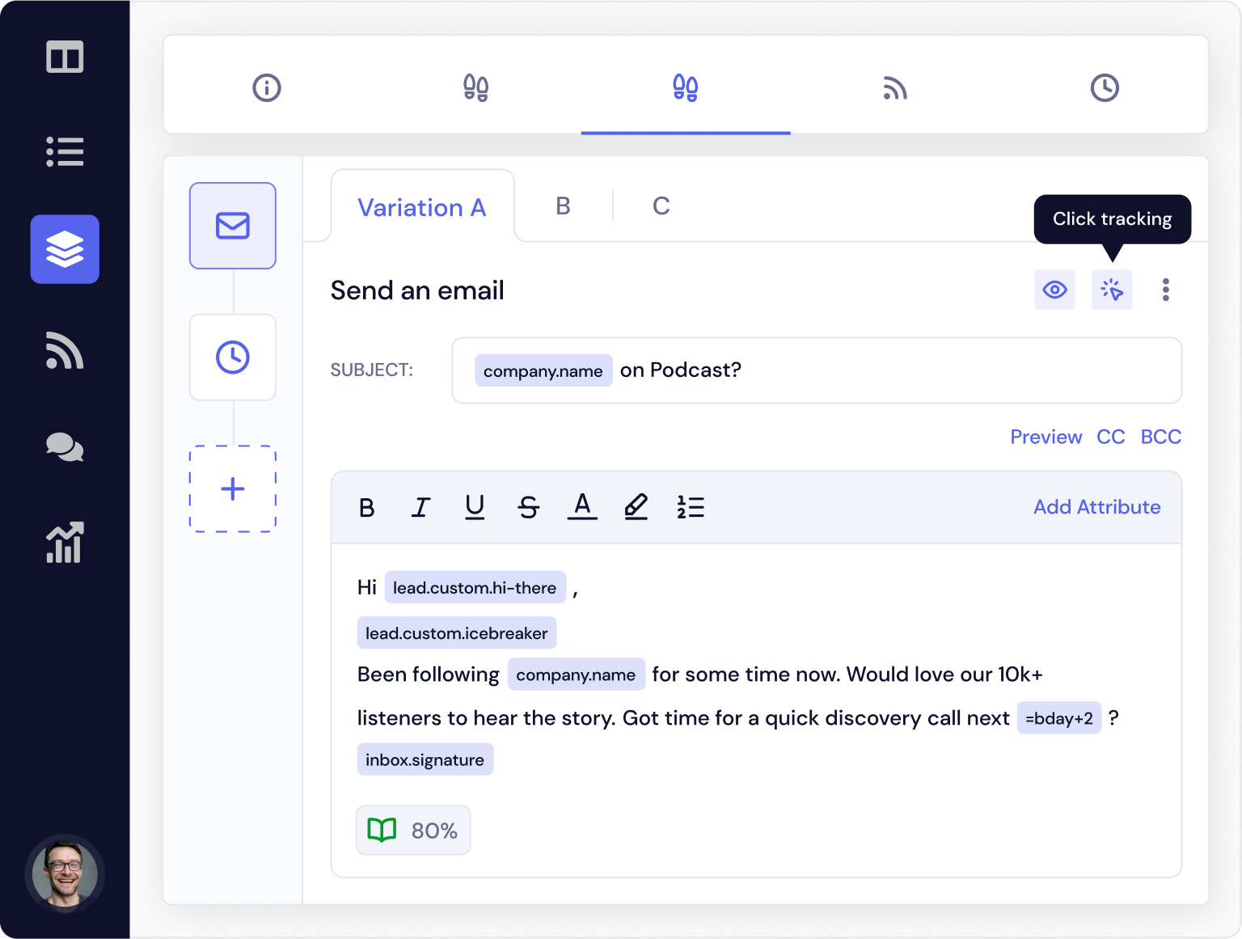Enable click tracking for this email
The width and height of the screenshot is (1242, 939).
[x=1112, y=290]
